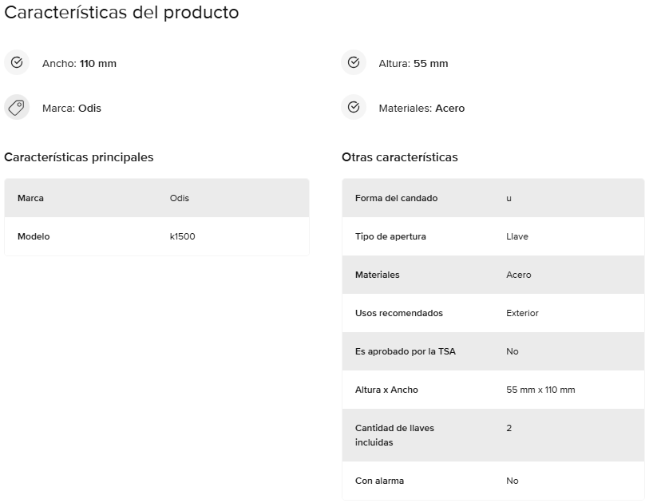Select the Altura 55 mm text

tap(413, 63)
